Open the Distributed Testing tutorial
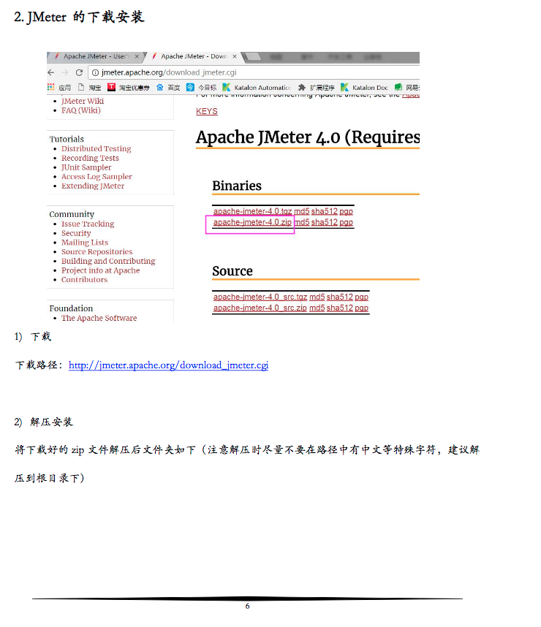The image size is (541, 627). pyautogui.click(x=96, y=149)
